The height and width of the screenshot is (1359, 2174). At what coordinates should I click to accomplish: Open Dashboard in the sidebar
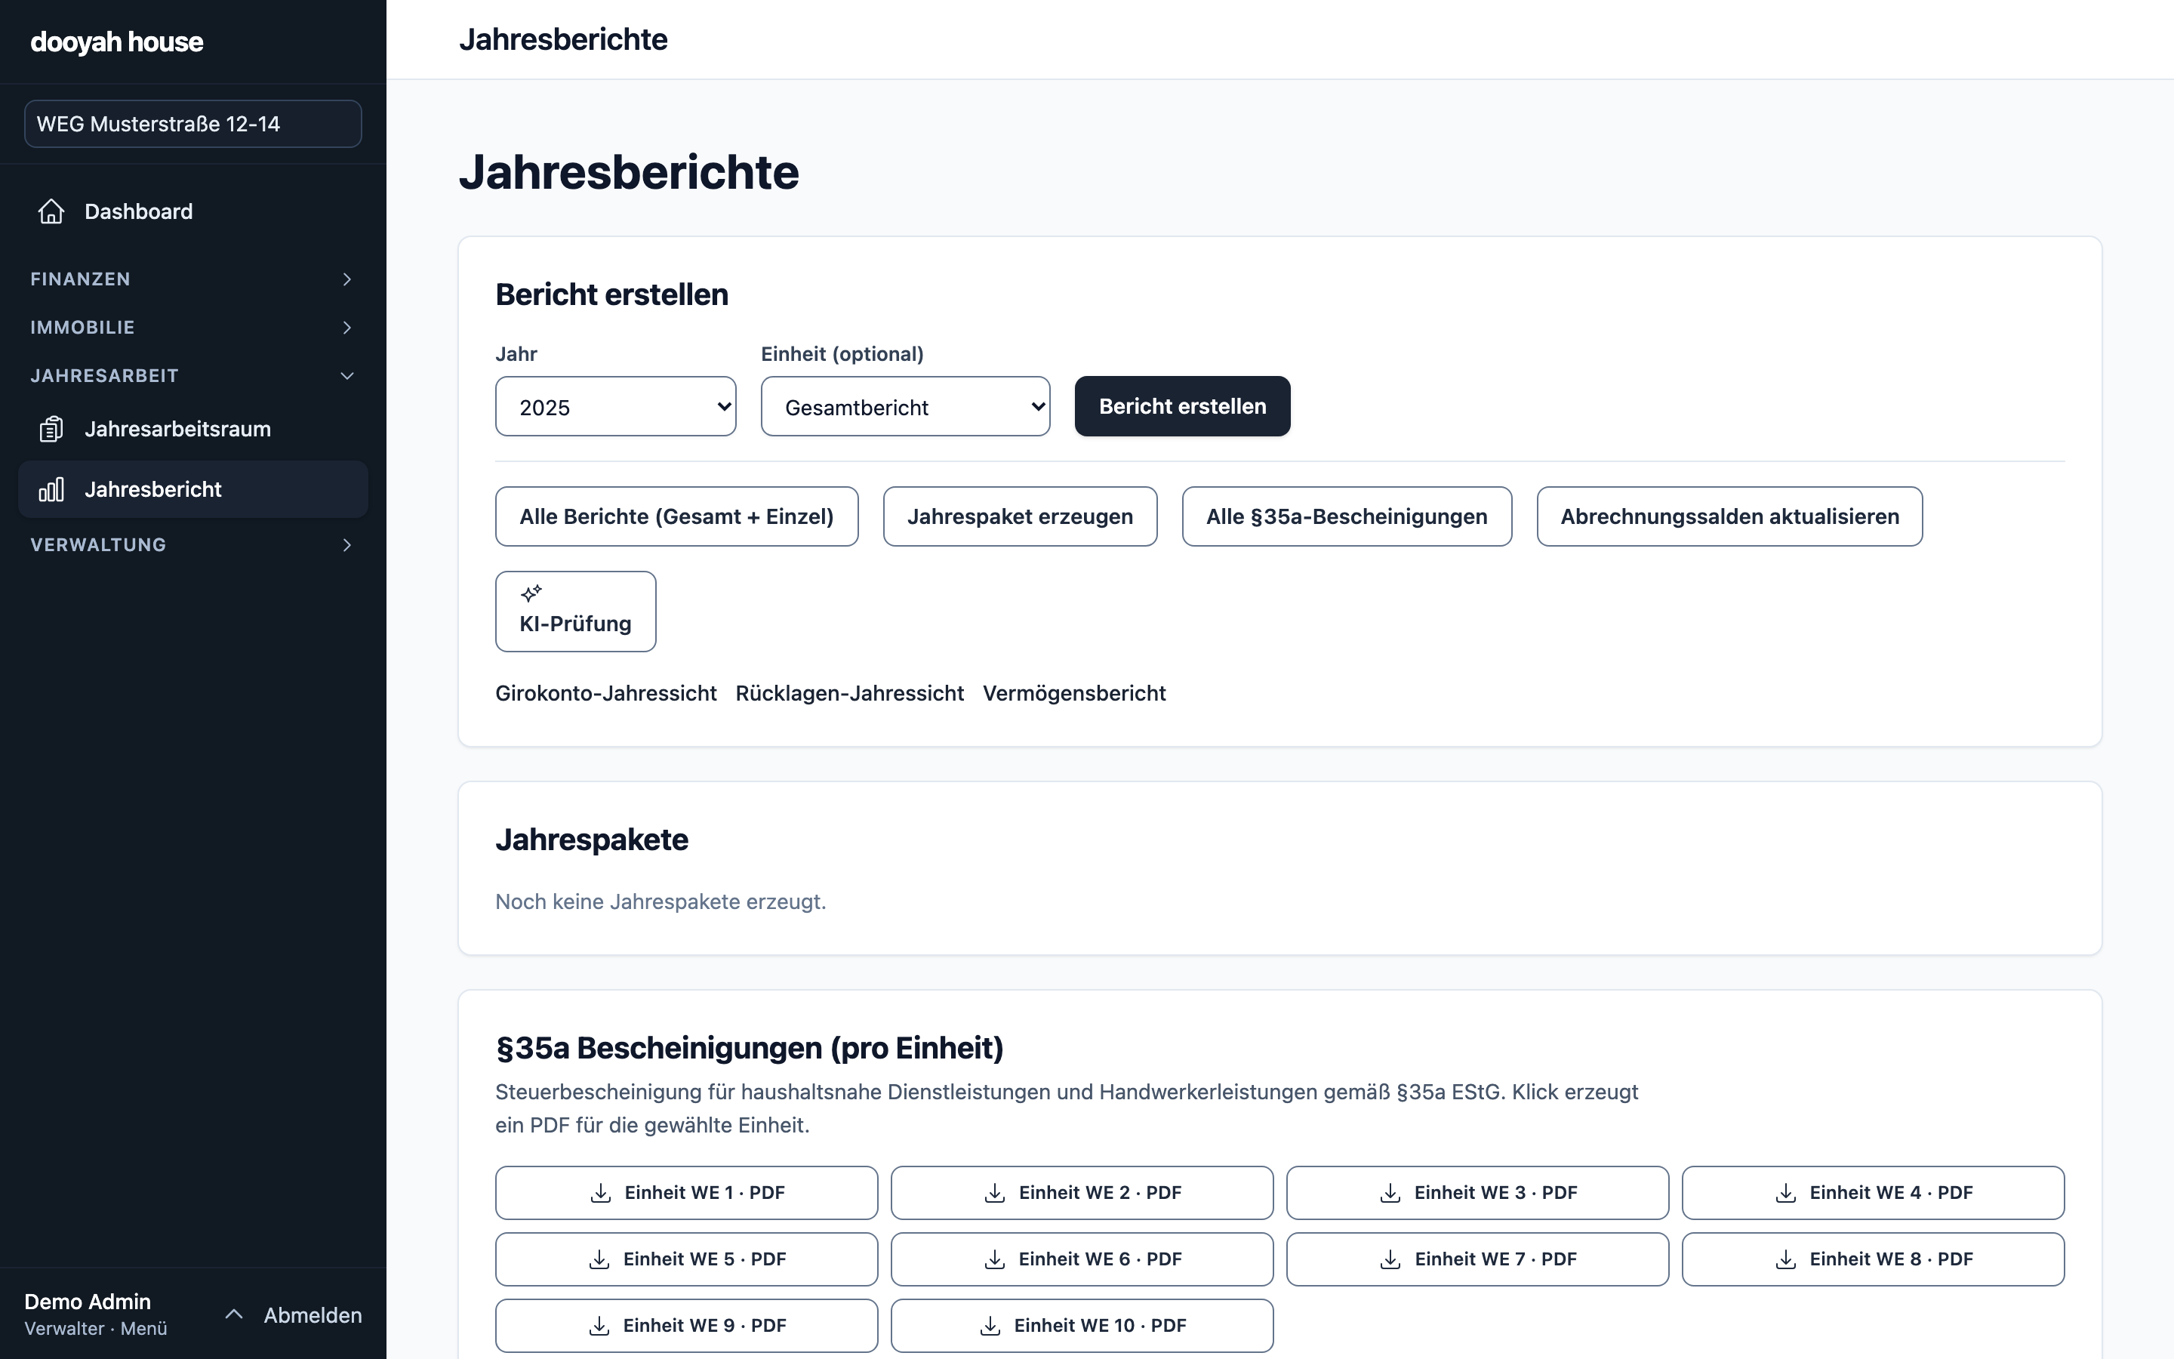193,211
